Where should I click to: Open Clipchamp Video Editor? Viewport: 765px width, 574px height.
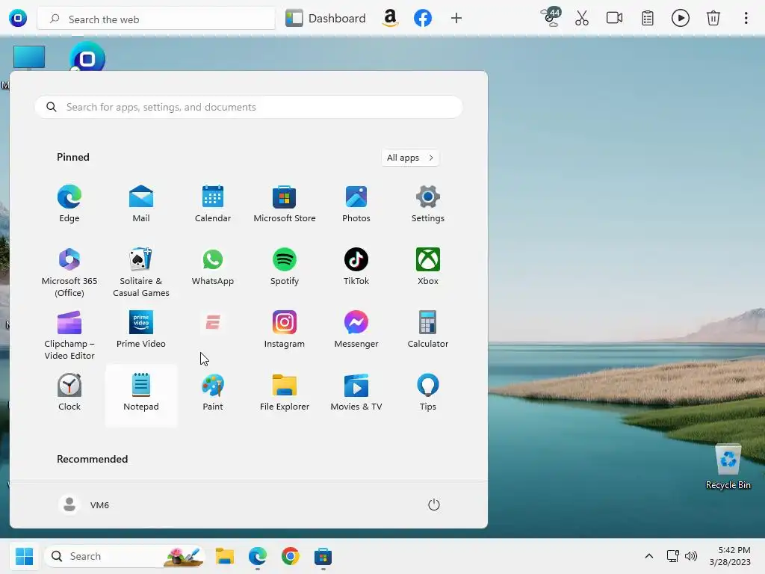(69, 336)
